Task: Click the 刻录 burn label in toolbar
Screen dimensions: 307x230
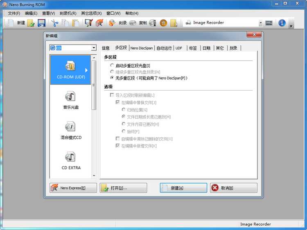Action: coord(122,23)
